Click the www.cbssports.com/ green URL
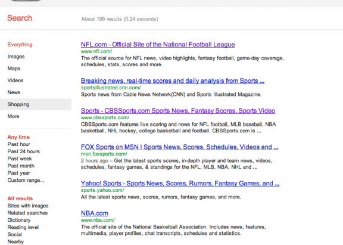This screenshot has width=343, height=245. [105, 117]
